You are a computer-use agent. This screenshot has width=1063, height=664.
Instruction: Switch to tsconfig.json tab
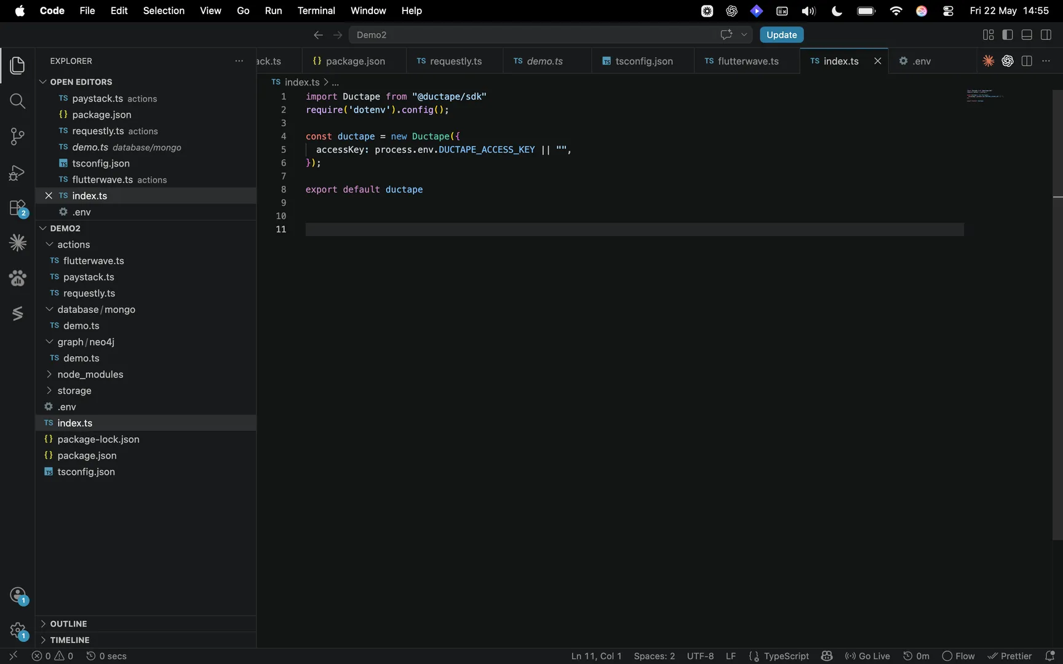click(x=643, y=61)
